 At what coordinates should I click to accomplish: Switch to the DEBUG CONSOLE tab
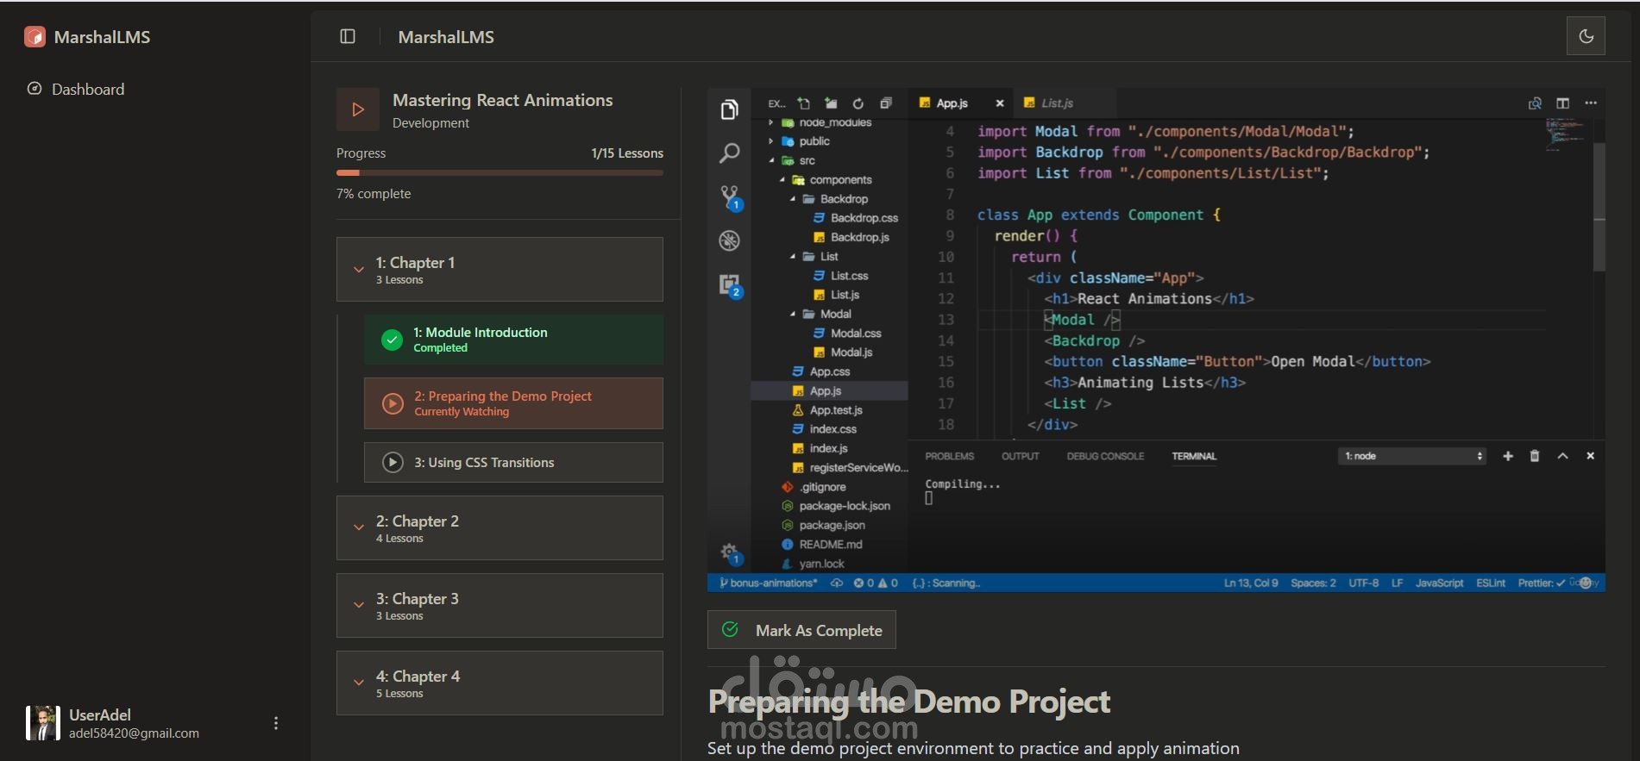point(1105,456)
